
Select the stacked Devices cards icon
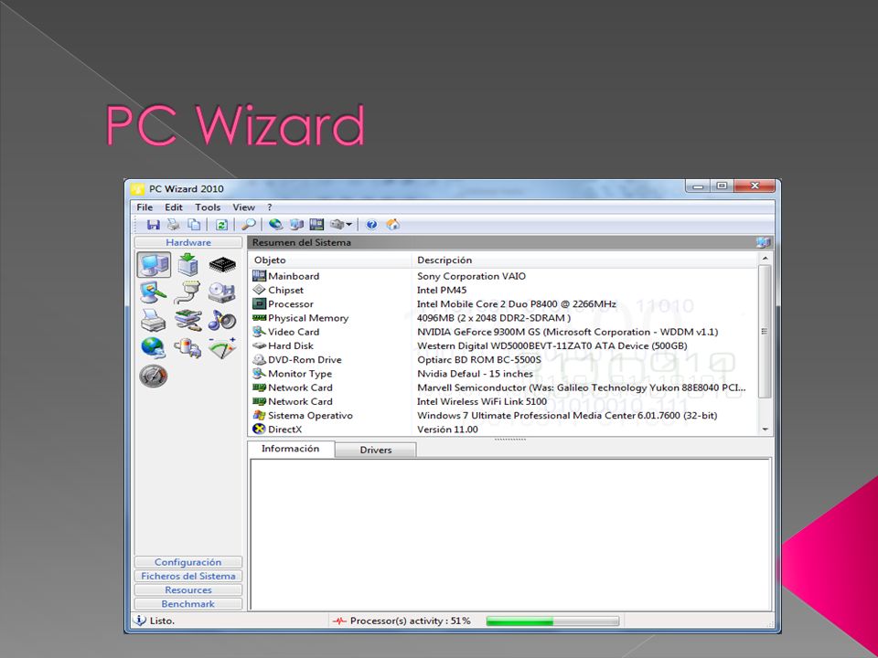(x=188, y=320)
